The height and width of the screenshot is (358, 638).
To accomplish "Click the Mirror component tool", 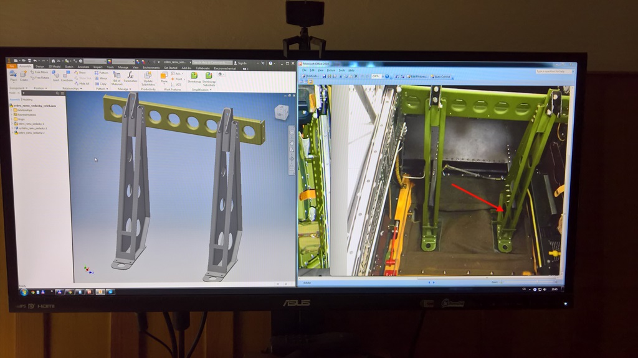I will pyautogui.click(x=101, y=78).
